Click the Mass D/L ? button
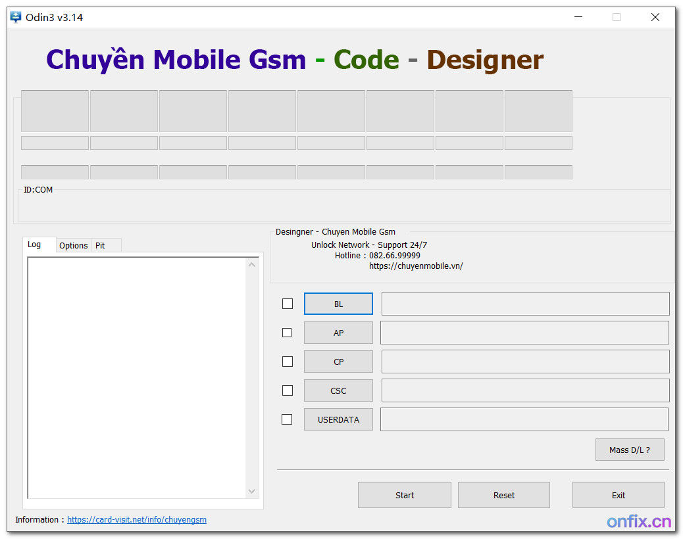The width and height of the screenshot is (683, 539). tap(630, 450)
